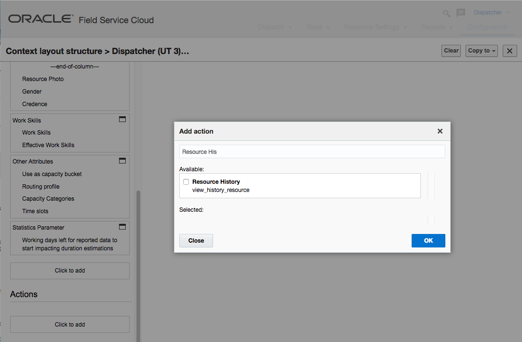The height and width of the screenshot is (342, 522).
Task: Focus the Resource His search field
Action: [x=312, y=151]
